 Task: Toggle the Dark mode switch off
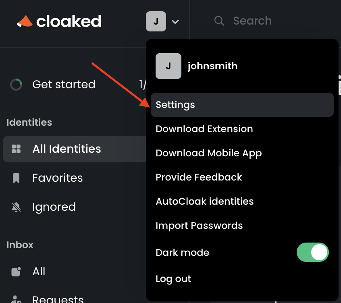[x=312, y=252]
